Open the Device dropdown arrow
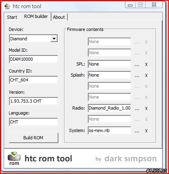The height and width of the screenshot is (174, 169). 54,39
